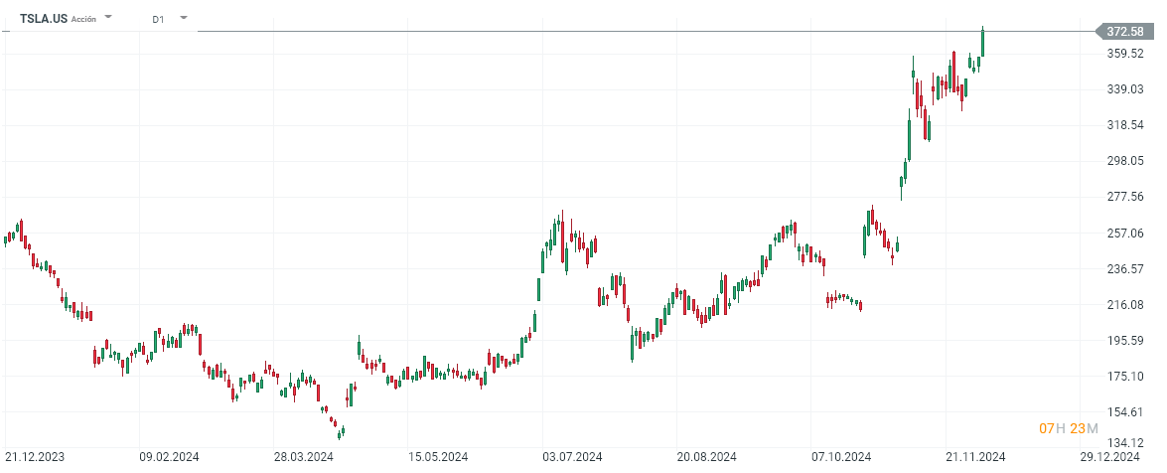Select the 28.03.2024 date on time axis
This screenshot has width=1167, height=473.
tap(303, 457)
